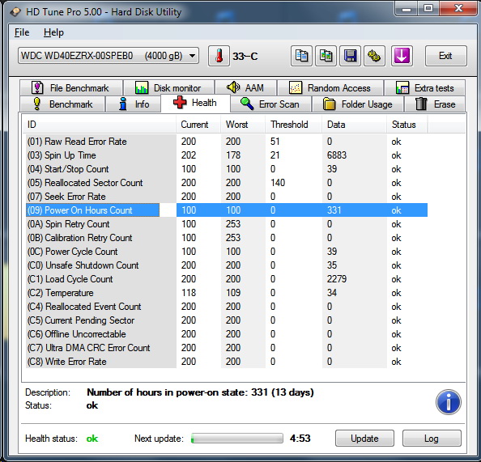Open the Log button
The width and height of the screenshot is (481, 462).
(432, 438)
